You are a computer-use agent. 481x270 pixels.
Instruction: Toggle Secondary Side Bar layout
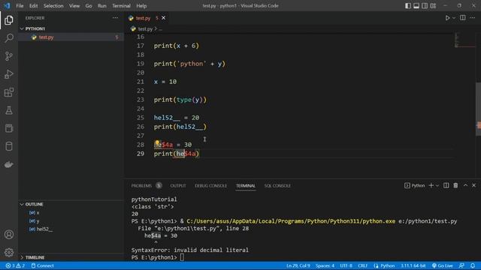click(425, 6)
